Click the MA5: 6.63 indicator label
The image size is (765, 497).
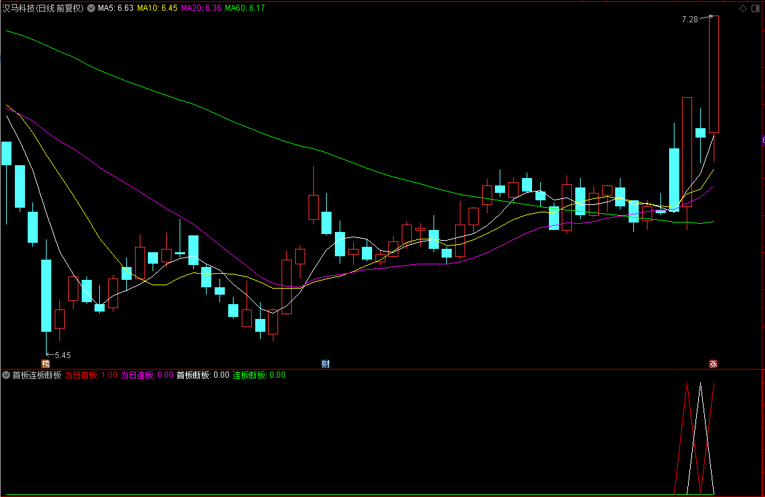tap(115, 8)
